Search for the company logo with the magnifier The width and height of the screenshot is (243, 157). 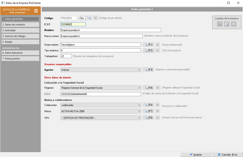pyautogui.click(x=227, y=24)
